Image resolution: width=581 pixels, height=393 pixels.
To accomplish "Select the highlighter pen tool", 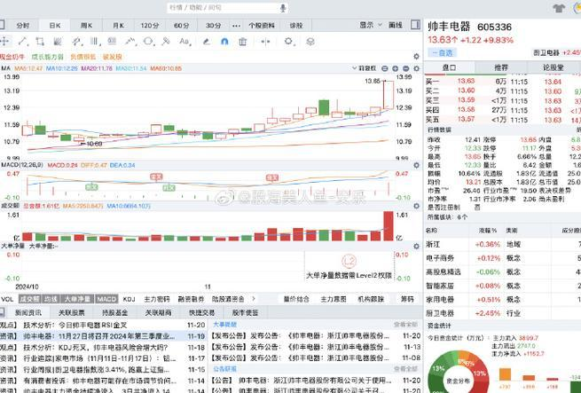I will 207,41.
